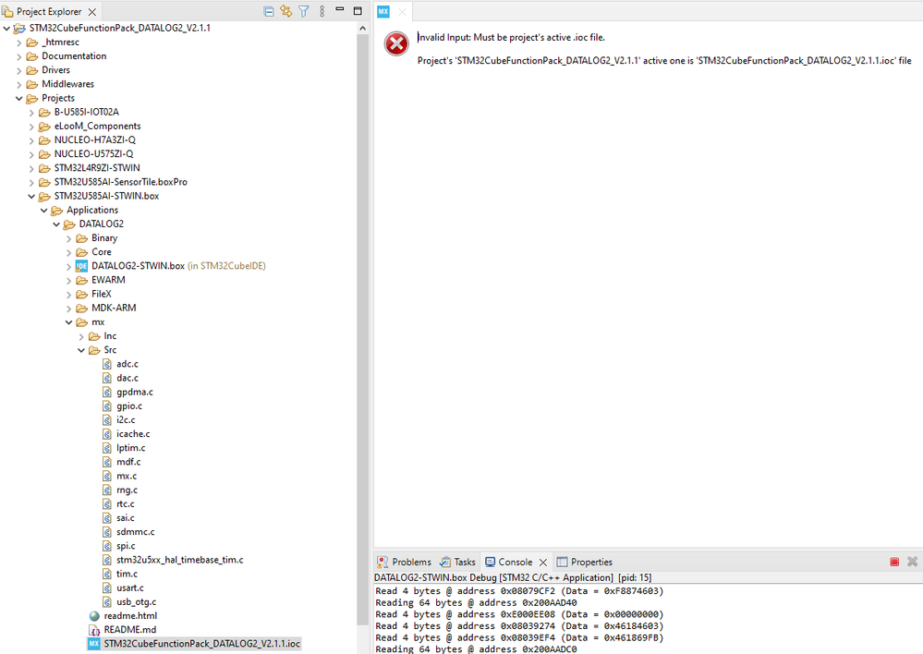Expand the STM32U585AI-SensorTile.boxPro folder
Viewport: 923px width, 654px height.
[31, 183]
